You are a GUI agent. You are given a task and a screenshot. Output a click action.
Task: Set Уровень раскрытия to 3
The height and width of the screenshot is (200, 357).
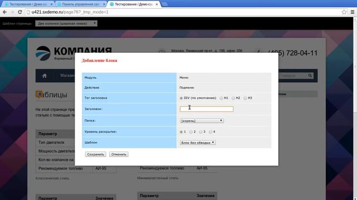201,132
